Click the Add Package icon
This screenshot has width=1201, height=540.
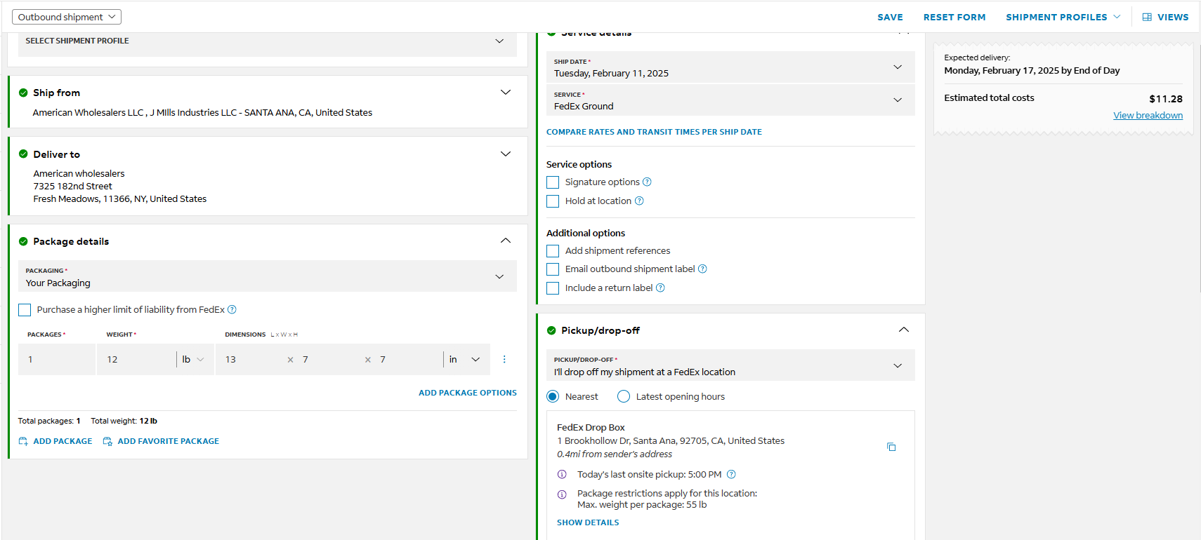23,441
